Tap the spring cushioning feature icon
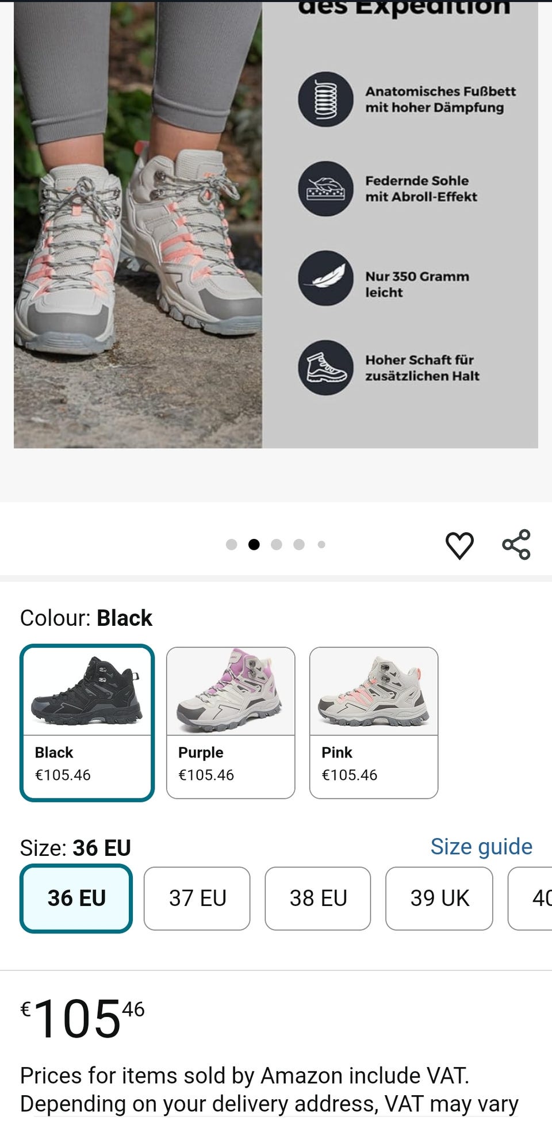552x1132 pixels. 325,99
